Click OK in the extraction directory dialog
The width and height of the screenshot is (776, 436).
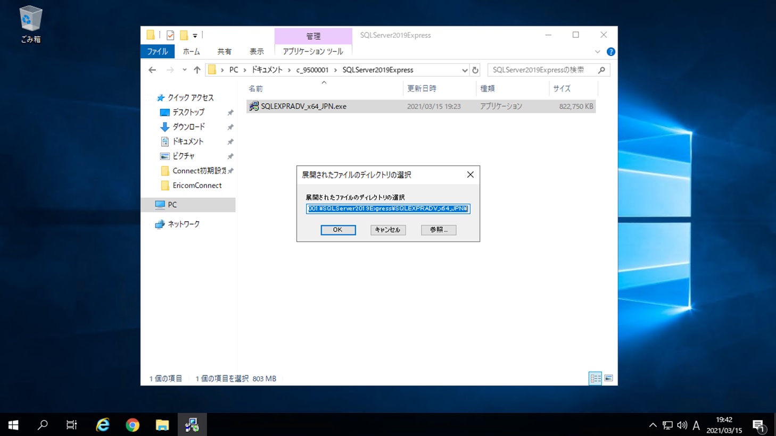click(338, 230)
